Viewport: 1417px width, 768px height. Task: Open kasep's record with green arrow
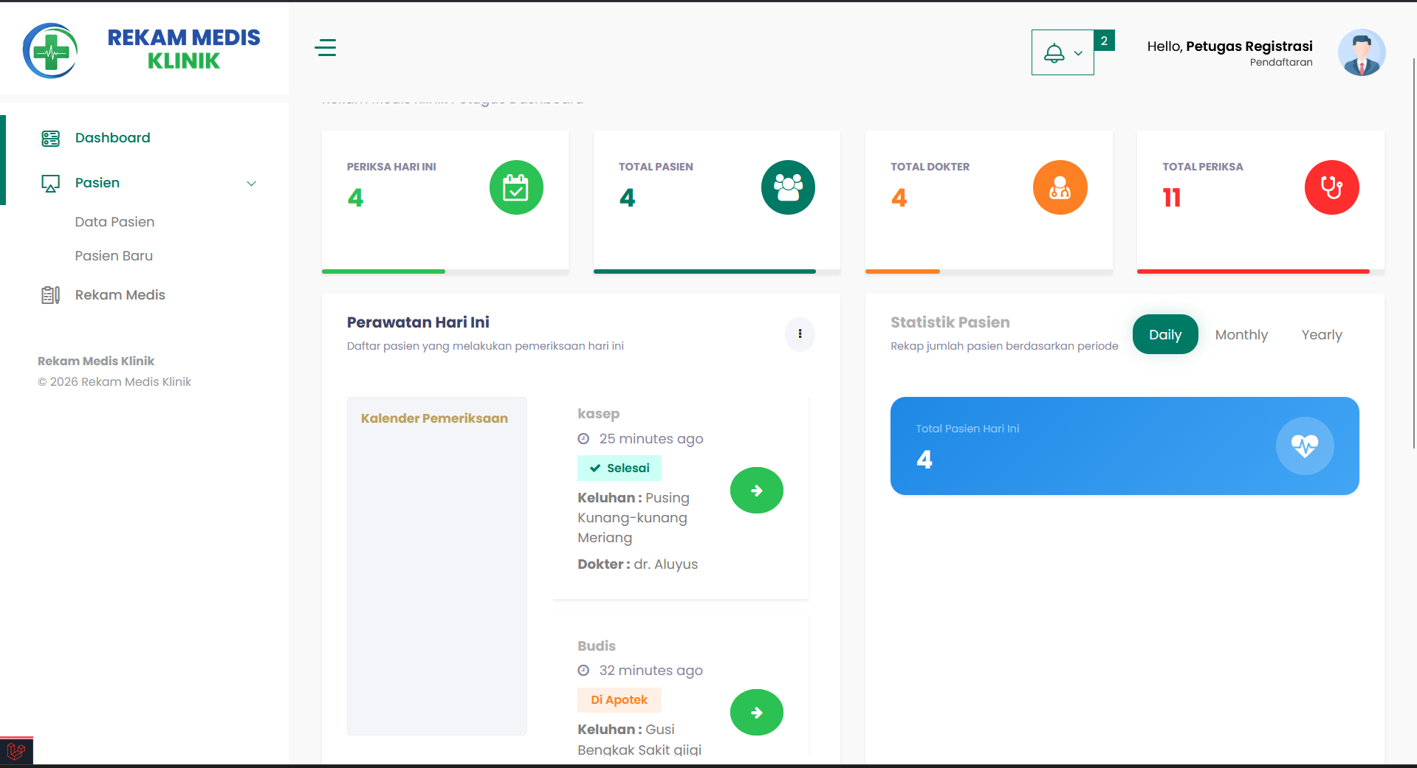click(x=756, y=491)
